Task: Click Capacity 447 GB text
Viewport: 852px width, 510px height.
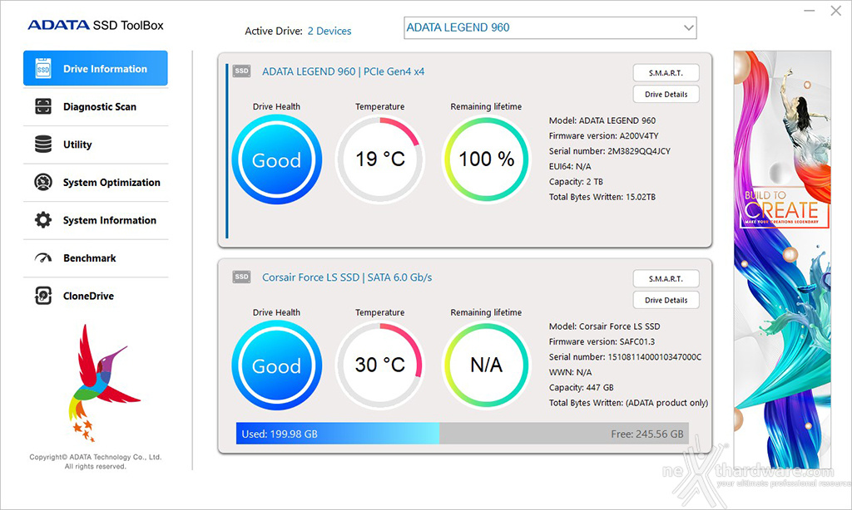Action: (x=582, y=387)
